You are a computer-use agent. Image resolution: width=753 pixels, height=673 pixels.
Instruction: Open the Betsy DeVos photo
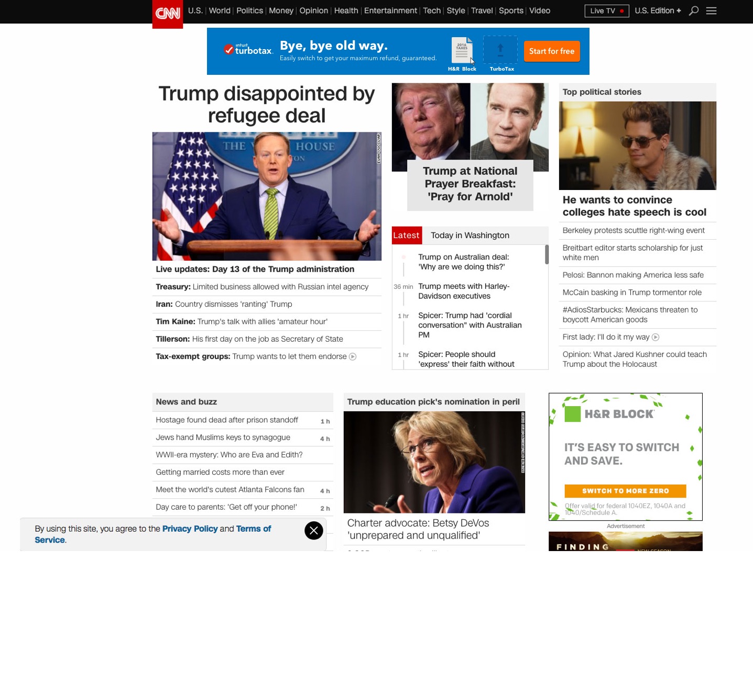tap(434, 463)
